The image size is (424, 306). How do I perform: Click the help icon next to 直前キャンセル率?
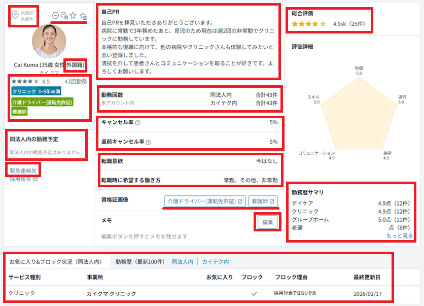coord(148,142)
